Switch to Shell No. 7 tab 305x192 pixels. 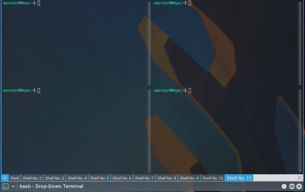point(144,178)
